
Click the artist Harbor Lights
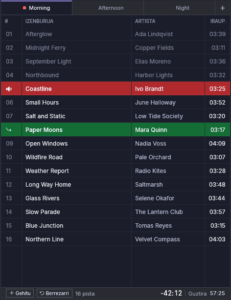[x=154, y=75]
